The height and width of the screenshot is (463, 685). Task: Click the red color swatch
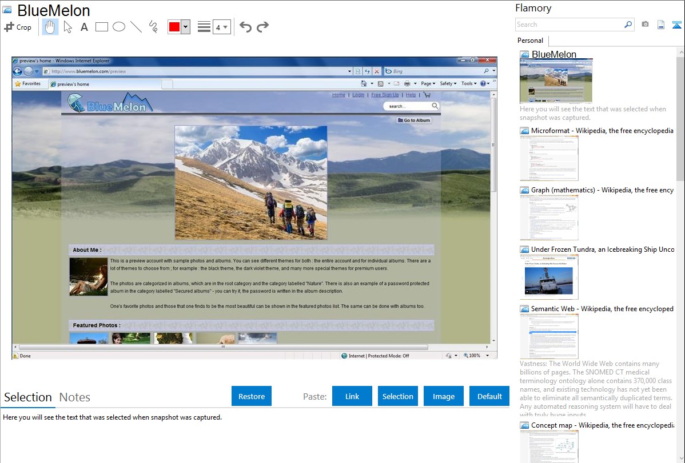[x=174, y=27]
